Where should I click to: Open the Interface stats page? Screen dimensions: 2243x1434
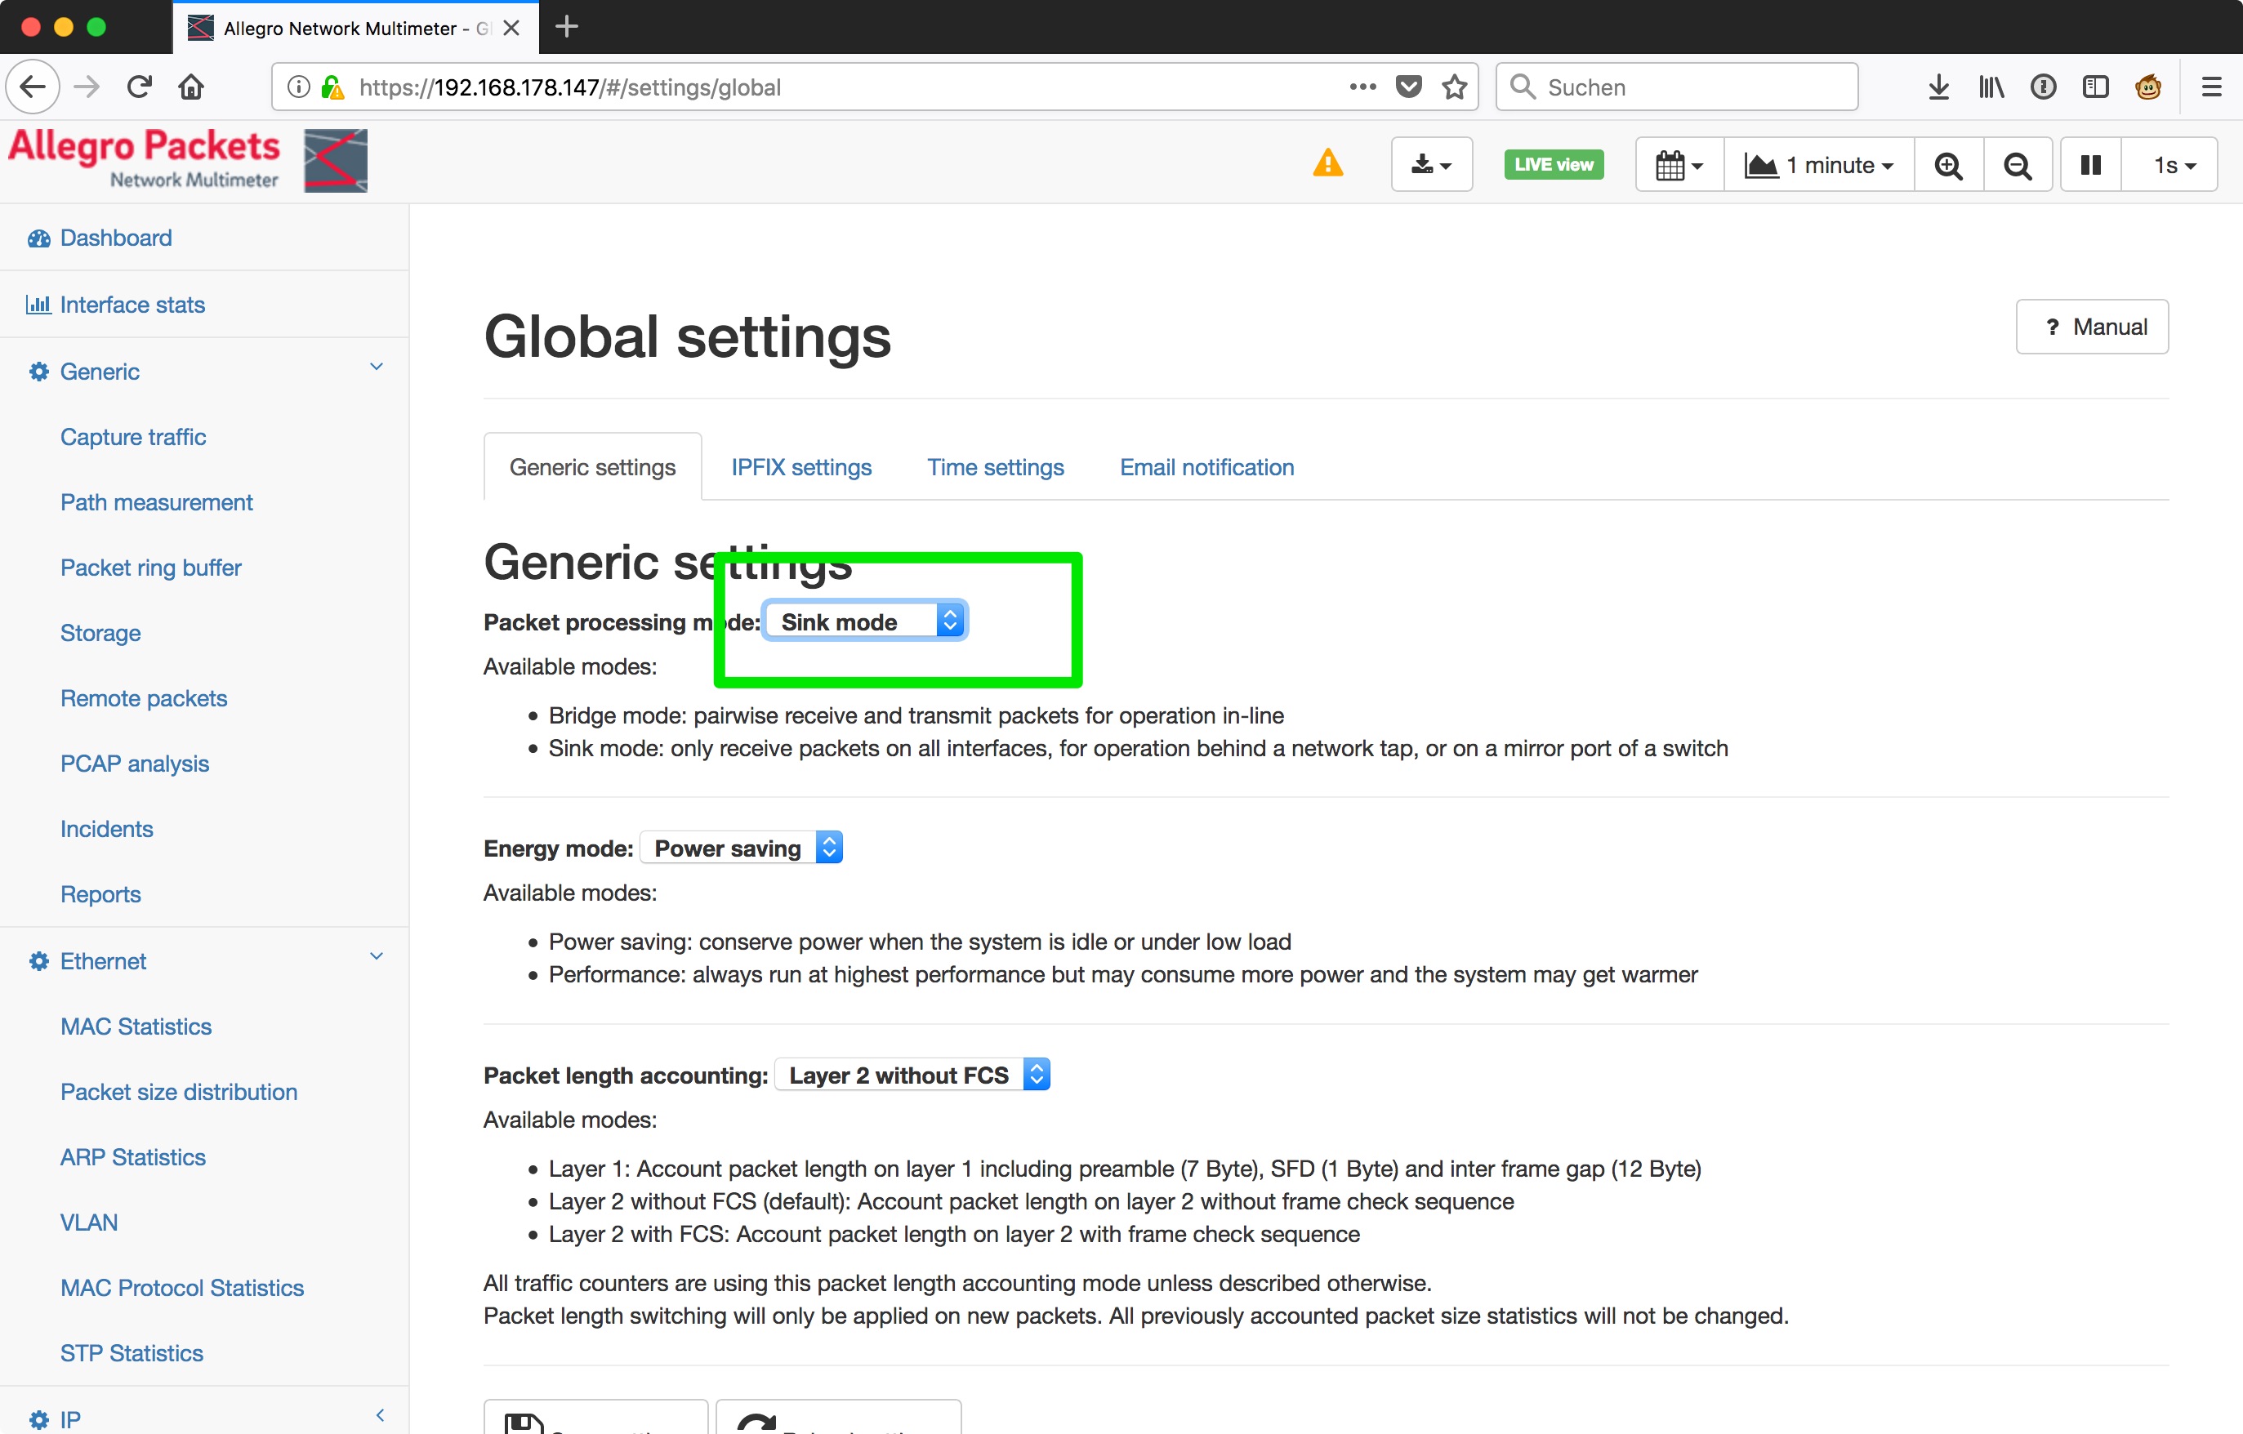pyautogui.click(x=132, y=304)
